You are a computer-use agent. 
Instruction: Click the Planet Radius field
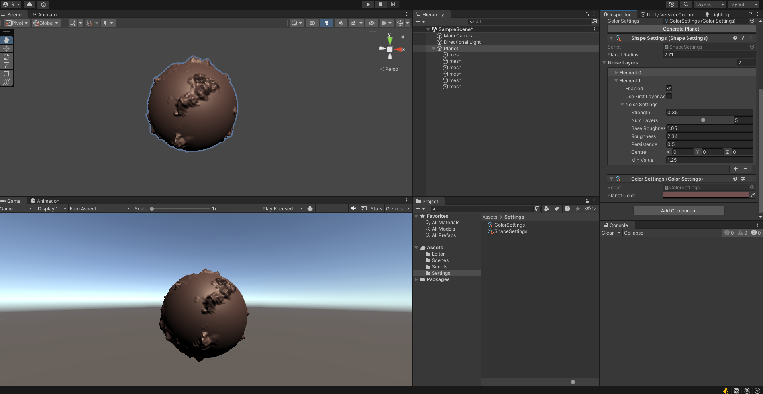pyautogui.click(x=709, y=55)
